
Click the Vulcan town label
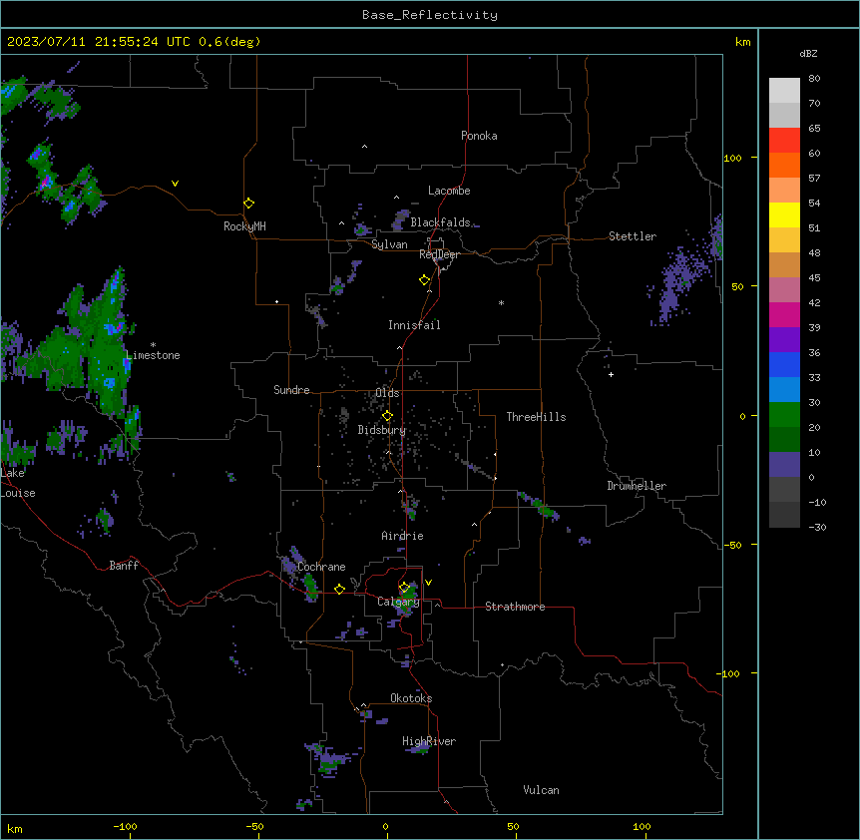tap(541, 790)
